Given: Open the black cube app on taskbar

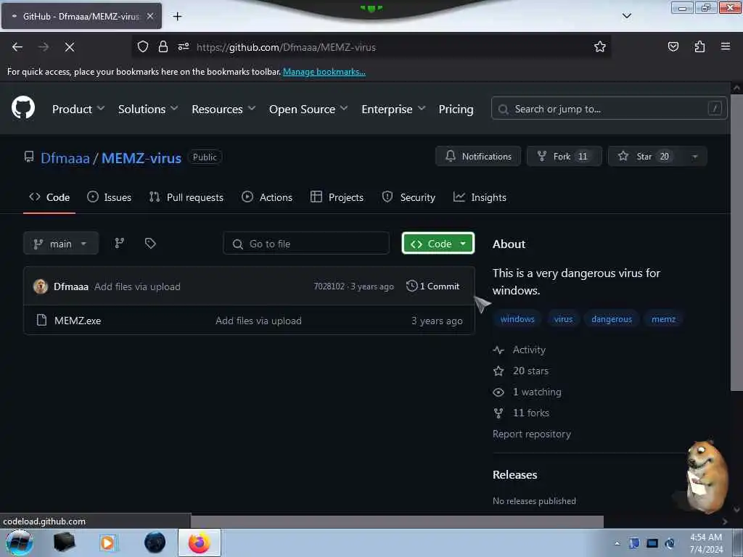Looking at the screenshot, I should (x=64, y=542).
